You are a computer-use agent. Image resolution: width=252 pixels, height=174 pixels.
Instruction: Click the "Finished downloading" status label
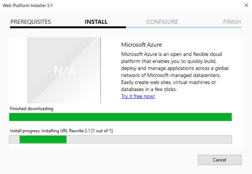pyautogui.click(x=32, y=108)
